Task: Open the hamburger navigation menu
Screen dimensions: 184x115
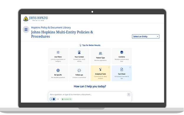Action: point(26,30)
